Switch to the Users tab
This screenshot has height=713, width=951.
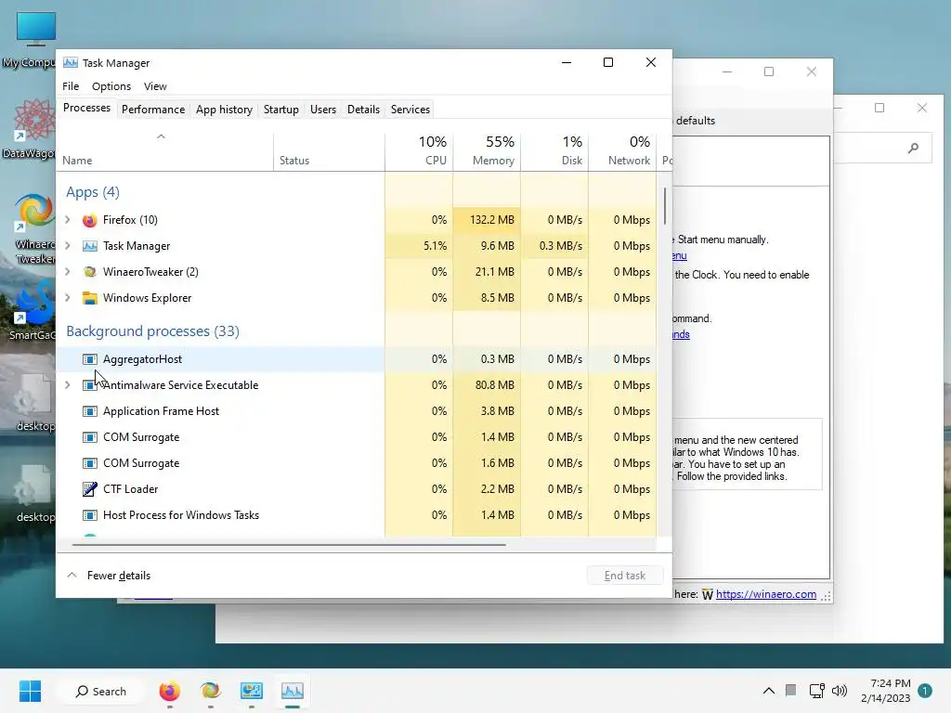323,110
